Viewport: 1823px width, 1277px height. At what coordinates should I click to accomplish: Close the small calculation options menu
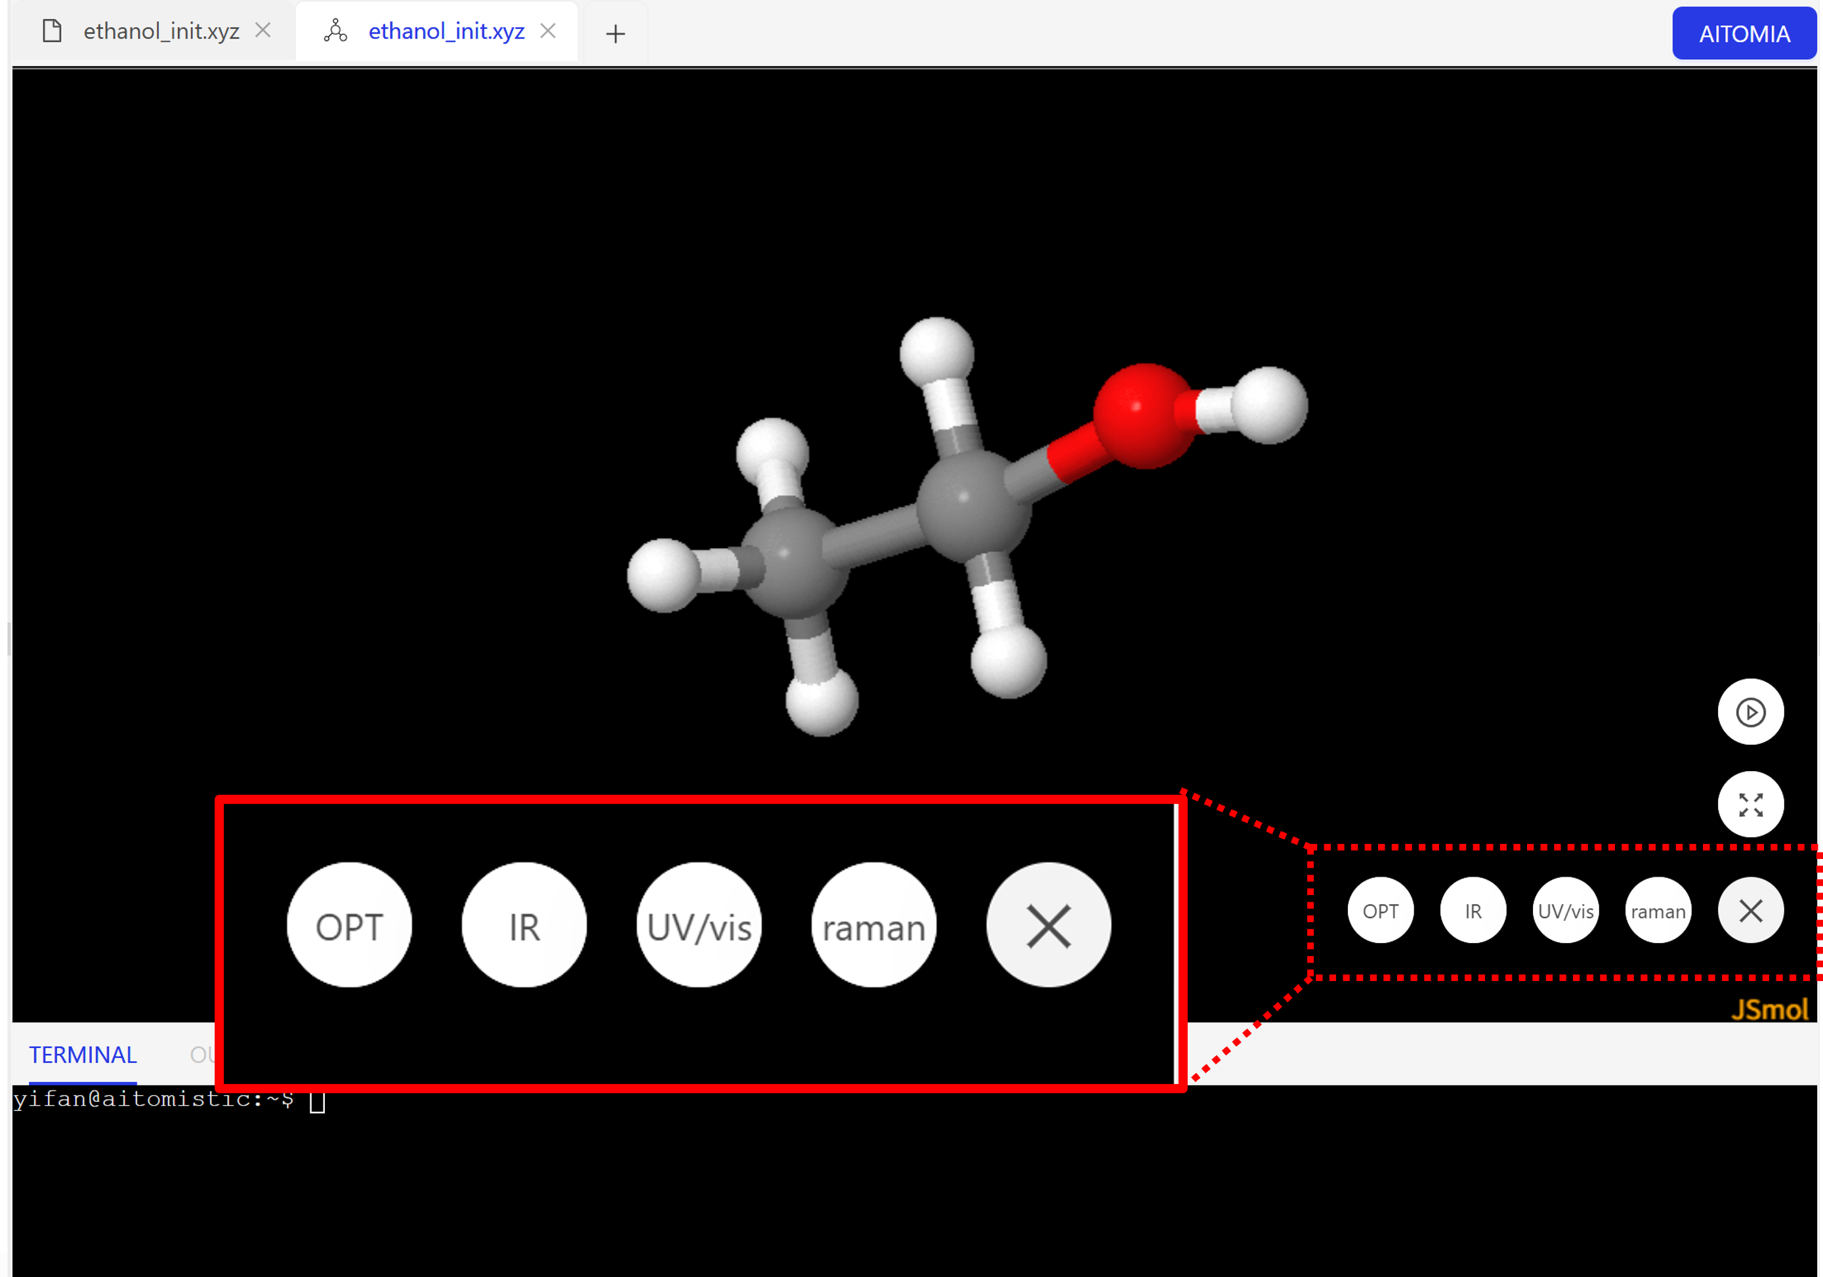(x=1750, y=911)
